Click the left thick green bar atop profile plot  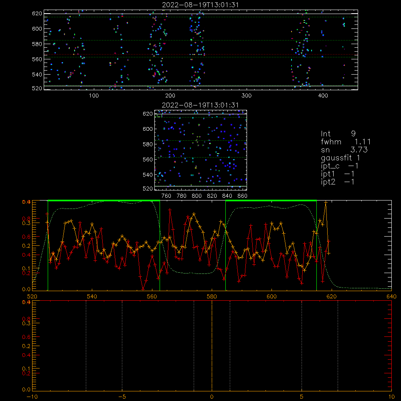coord(104,200)
